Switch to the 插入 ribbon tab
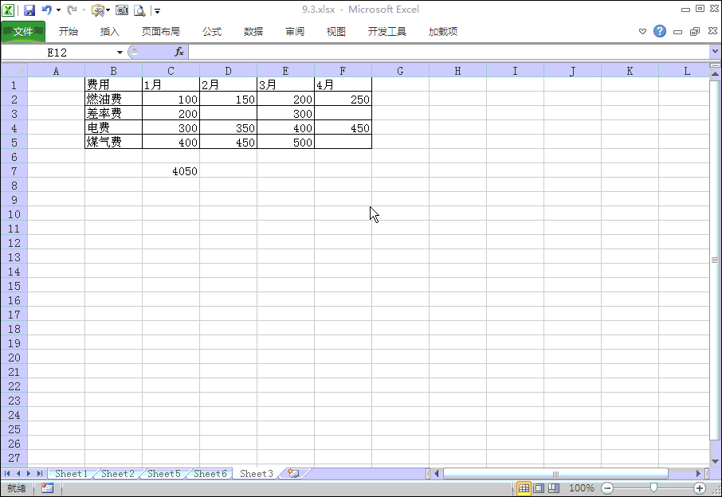Viewport: 722px width, 497px height. pos(110,31)
